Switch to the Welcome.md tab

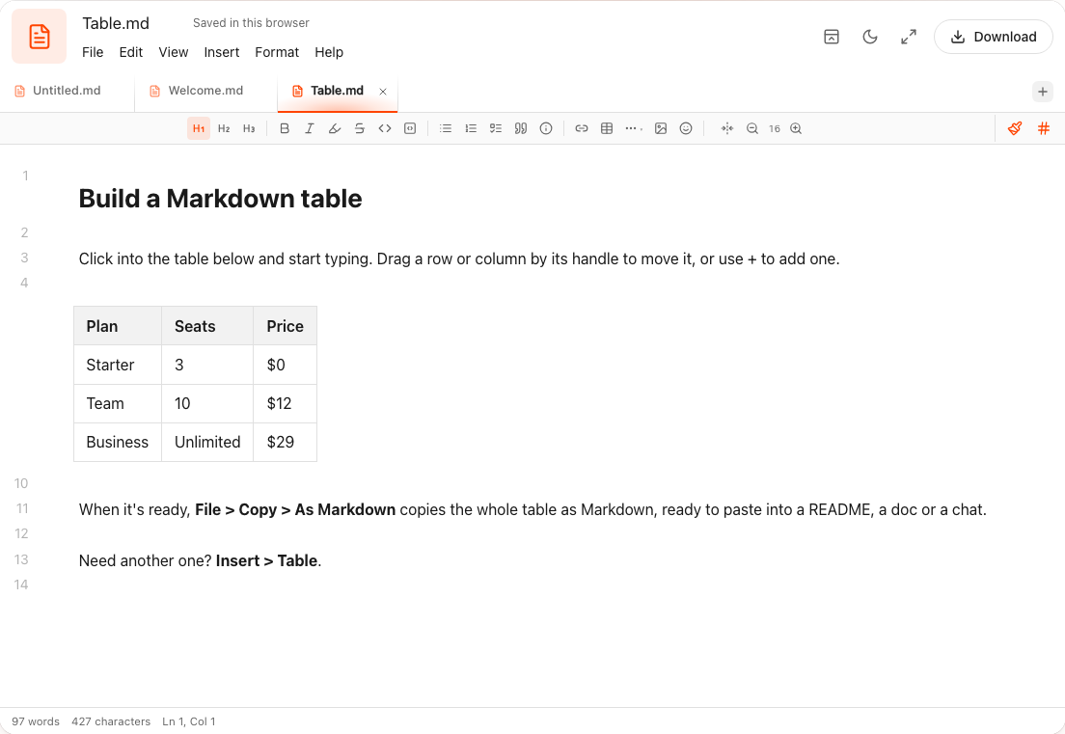click(x=205, y=91)
